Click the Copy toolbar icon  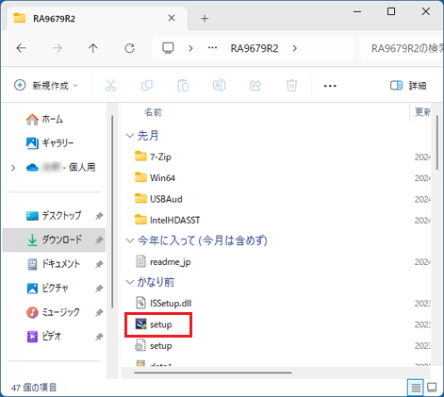coord(147,85)
